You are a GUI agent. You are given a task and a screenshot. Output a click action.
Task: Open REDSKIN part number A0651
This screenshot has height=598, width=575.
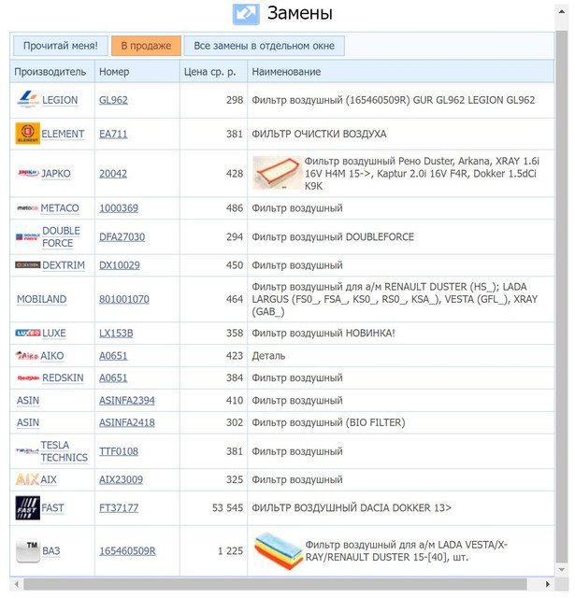coord(113,377)
